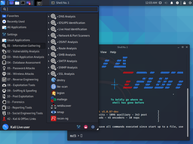Viewport: 193px width, 144px height.
Task: Click the display icon in system tray
Action: (x=160, y=3)
